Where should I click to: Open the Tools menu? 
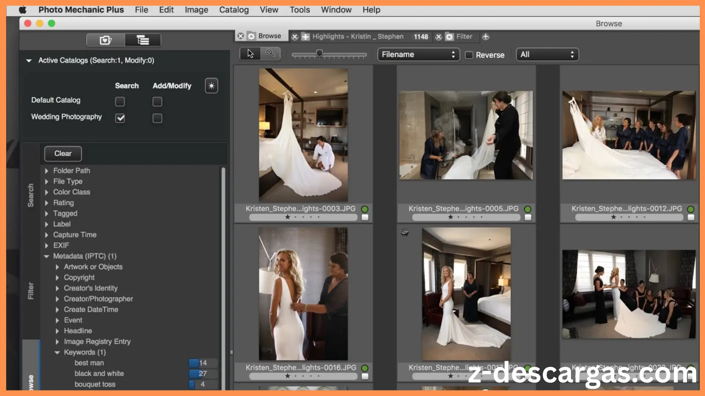tap(300, 10)
